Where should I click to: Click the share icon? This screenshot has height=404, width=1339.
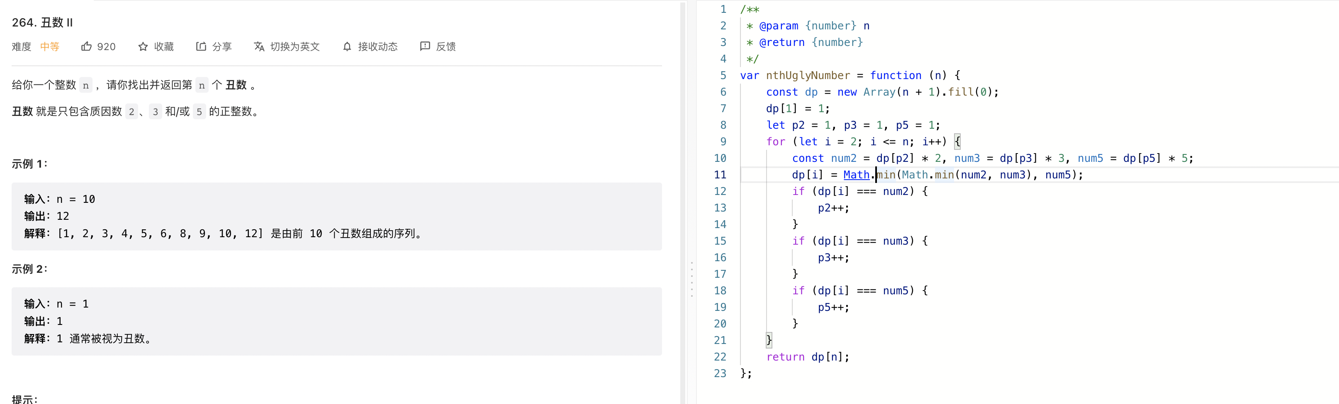[x=201, y=47]
